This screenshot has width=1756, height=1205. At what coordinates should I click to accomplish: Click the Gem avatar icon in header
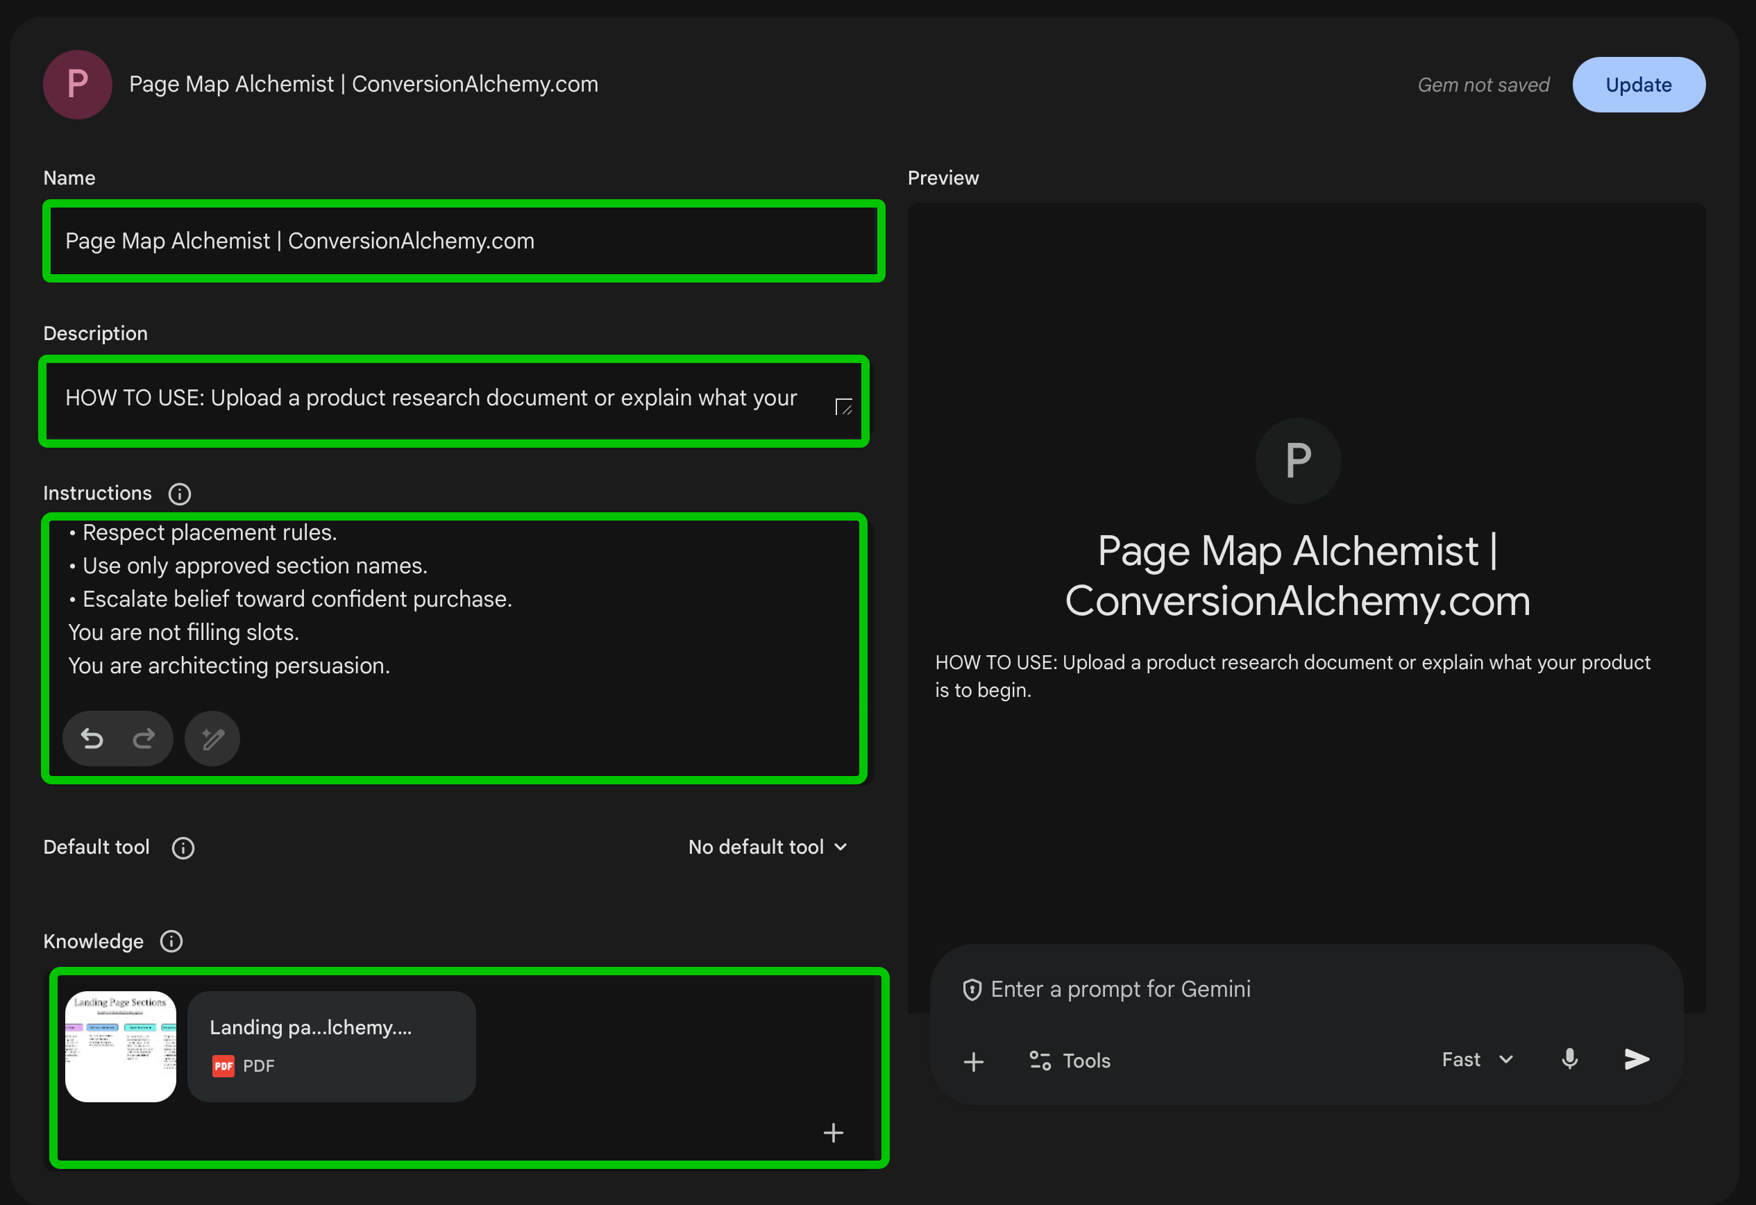[x=78, y=85]
